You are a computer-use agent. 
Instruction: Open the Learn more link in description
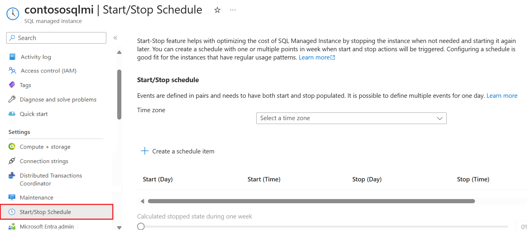[x=317, y=57]
